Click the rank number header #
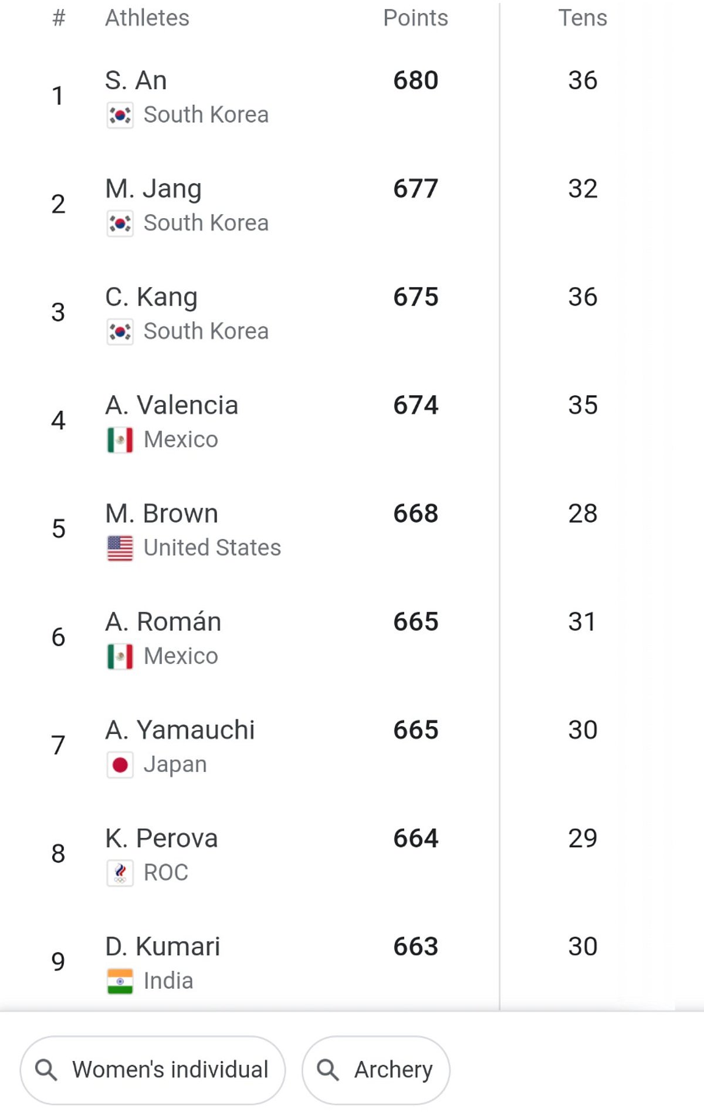Screen dimensions: 704x1119 (x=57, y=18)
